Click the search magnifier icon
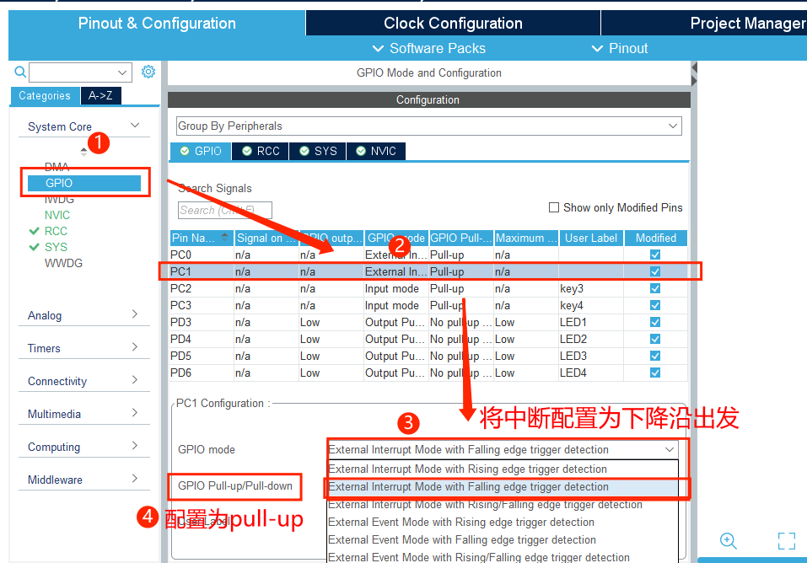Screen dimensions: 807x563 [x=20, y=72]
